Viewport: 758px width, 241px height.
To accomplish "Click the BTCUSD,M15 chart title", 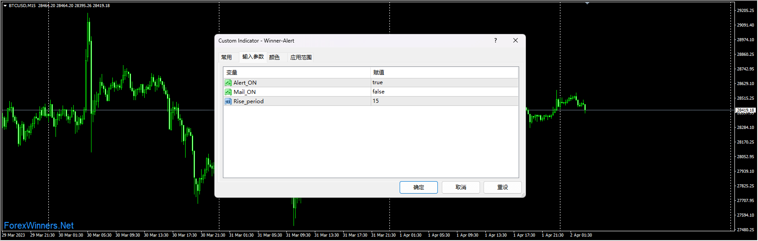I will [x=22, y=6].
